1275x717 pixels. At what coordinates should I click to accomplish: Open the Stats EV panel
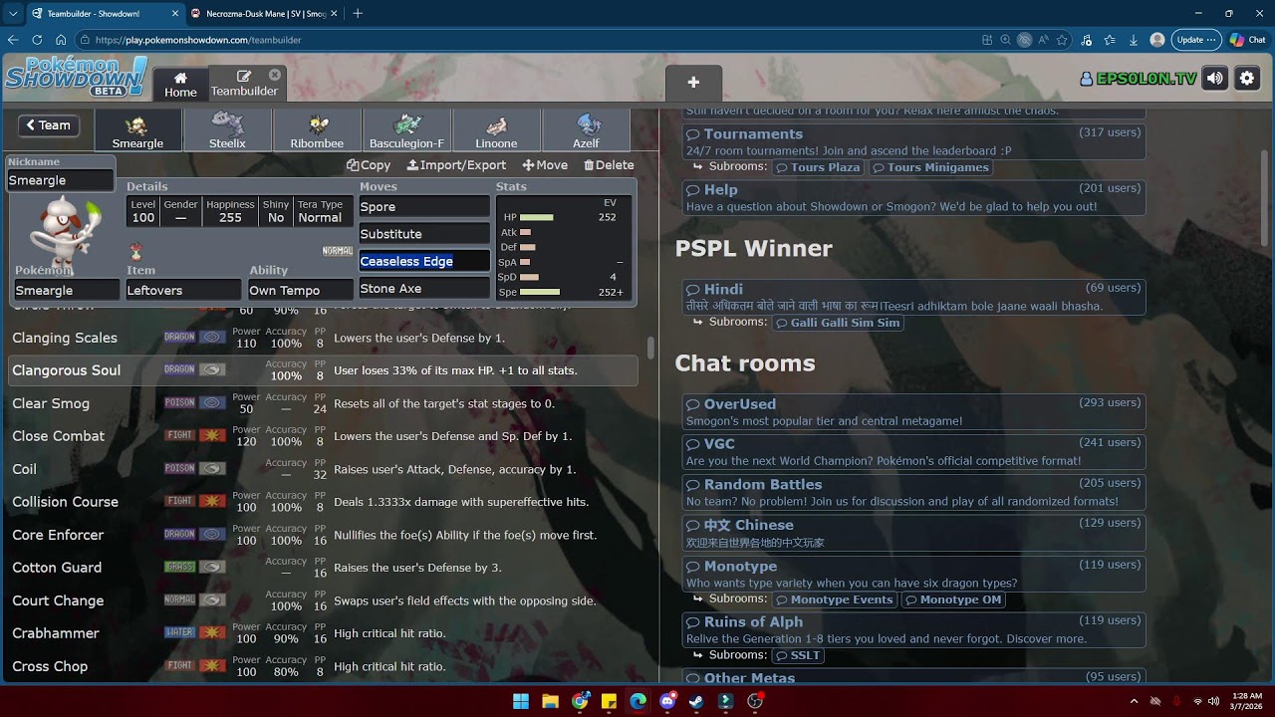[564, 247]
